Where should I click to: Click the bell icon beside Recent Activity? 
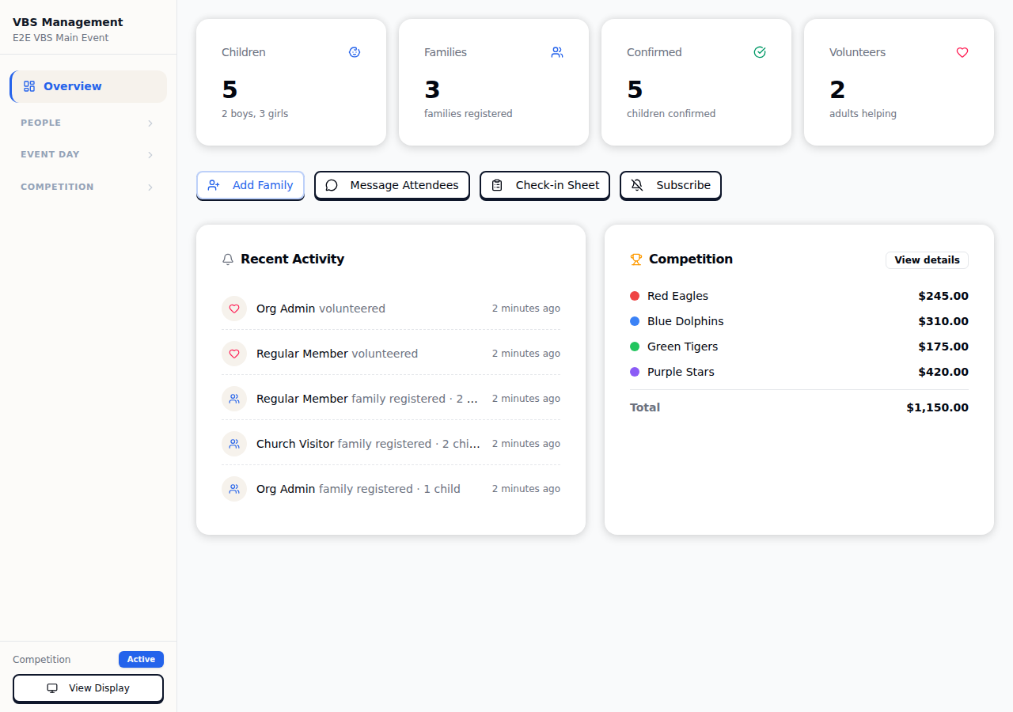[227, 259]
